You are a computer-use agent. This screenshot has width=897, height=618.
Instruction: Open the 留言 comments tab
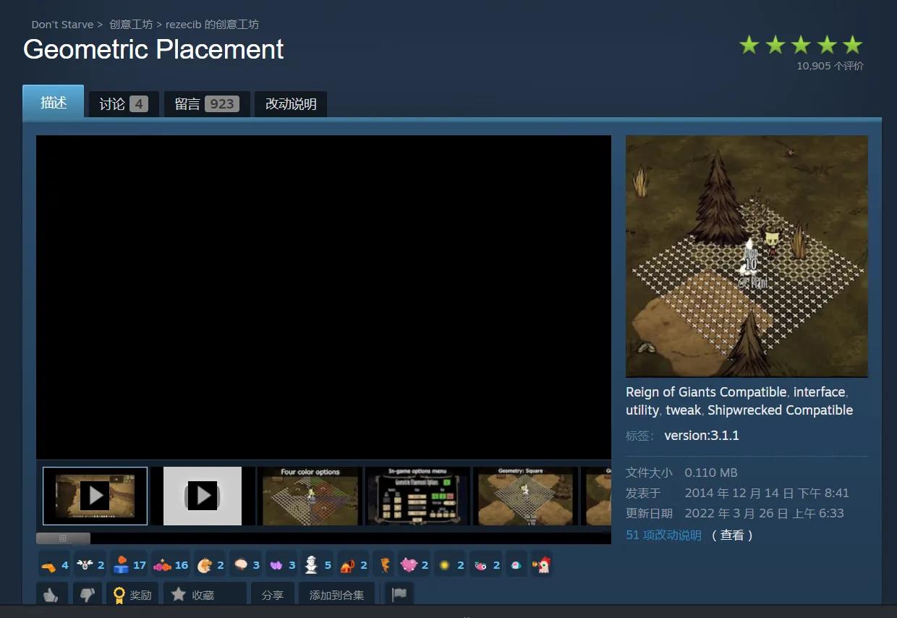206,104
